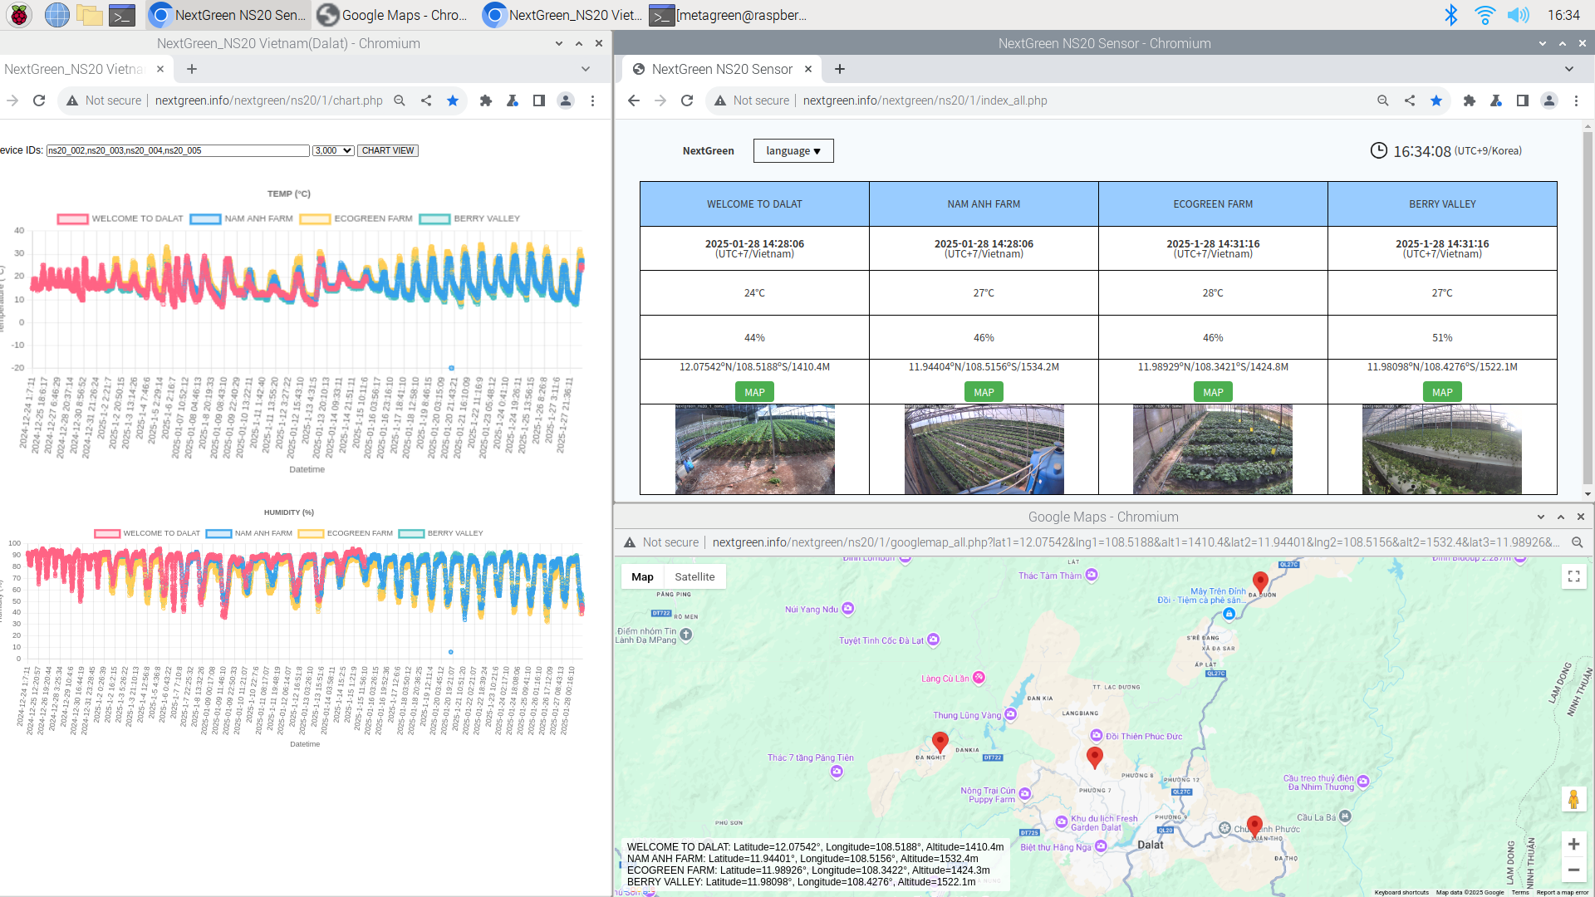Viewport: 1595px width, 897px height.
Task: Open the terminal from the taskbar
Action: 122,15
